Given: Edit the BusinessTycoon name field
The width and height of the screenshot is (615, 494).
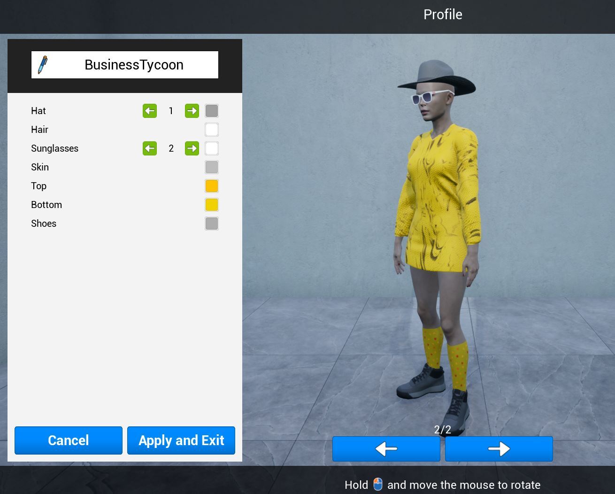Looking at the screenshot, I should 125,65.
